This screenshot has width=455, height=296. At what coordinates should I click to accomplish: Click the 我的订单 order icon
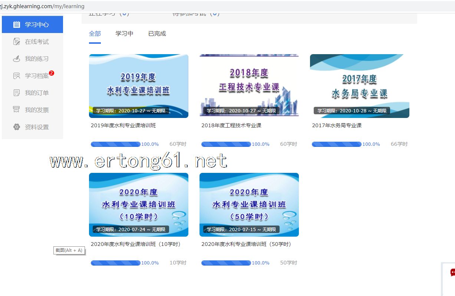16,93
